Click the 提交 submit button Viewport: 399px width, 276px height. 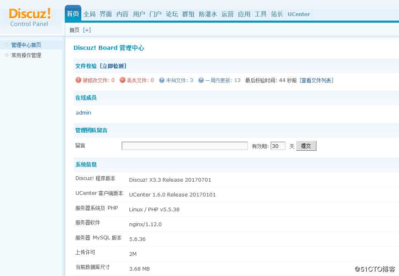pos(306,146)
